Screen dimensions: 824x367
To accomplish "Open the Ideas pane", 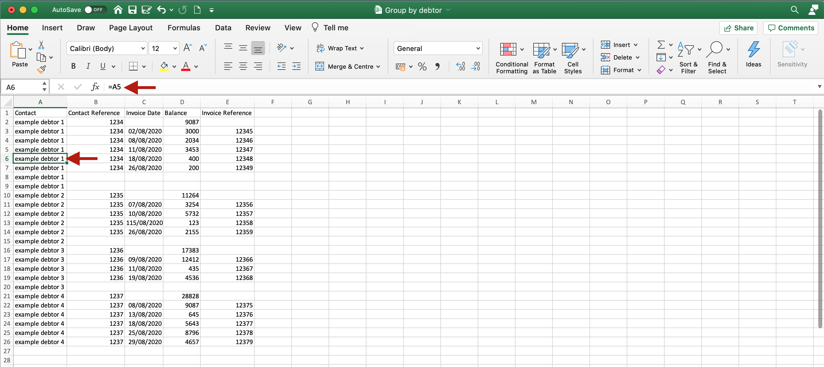I will coord(753,55).
